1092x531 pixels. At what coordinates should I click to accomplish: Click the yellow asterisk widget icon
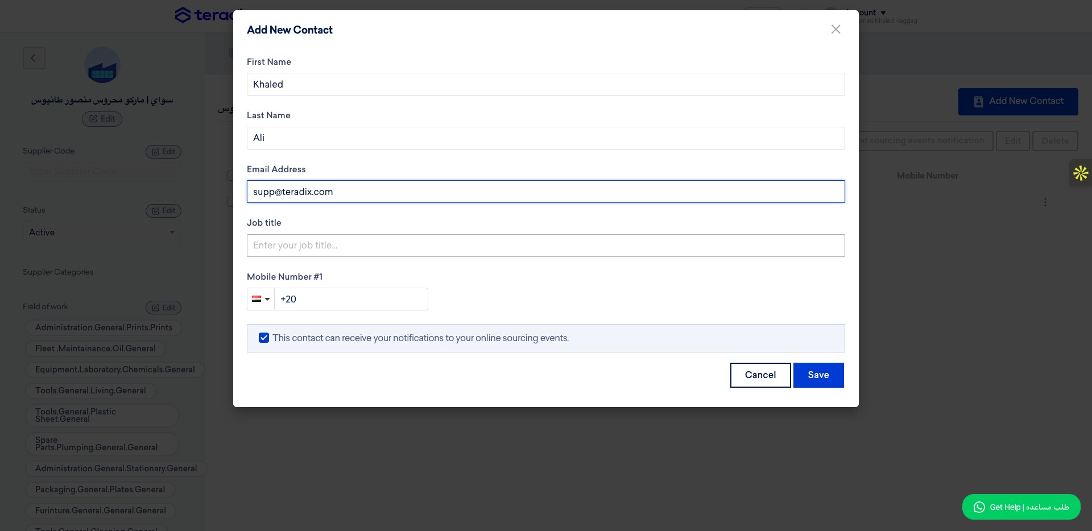(x=1081, y=173)
